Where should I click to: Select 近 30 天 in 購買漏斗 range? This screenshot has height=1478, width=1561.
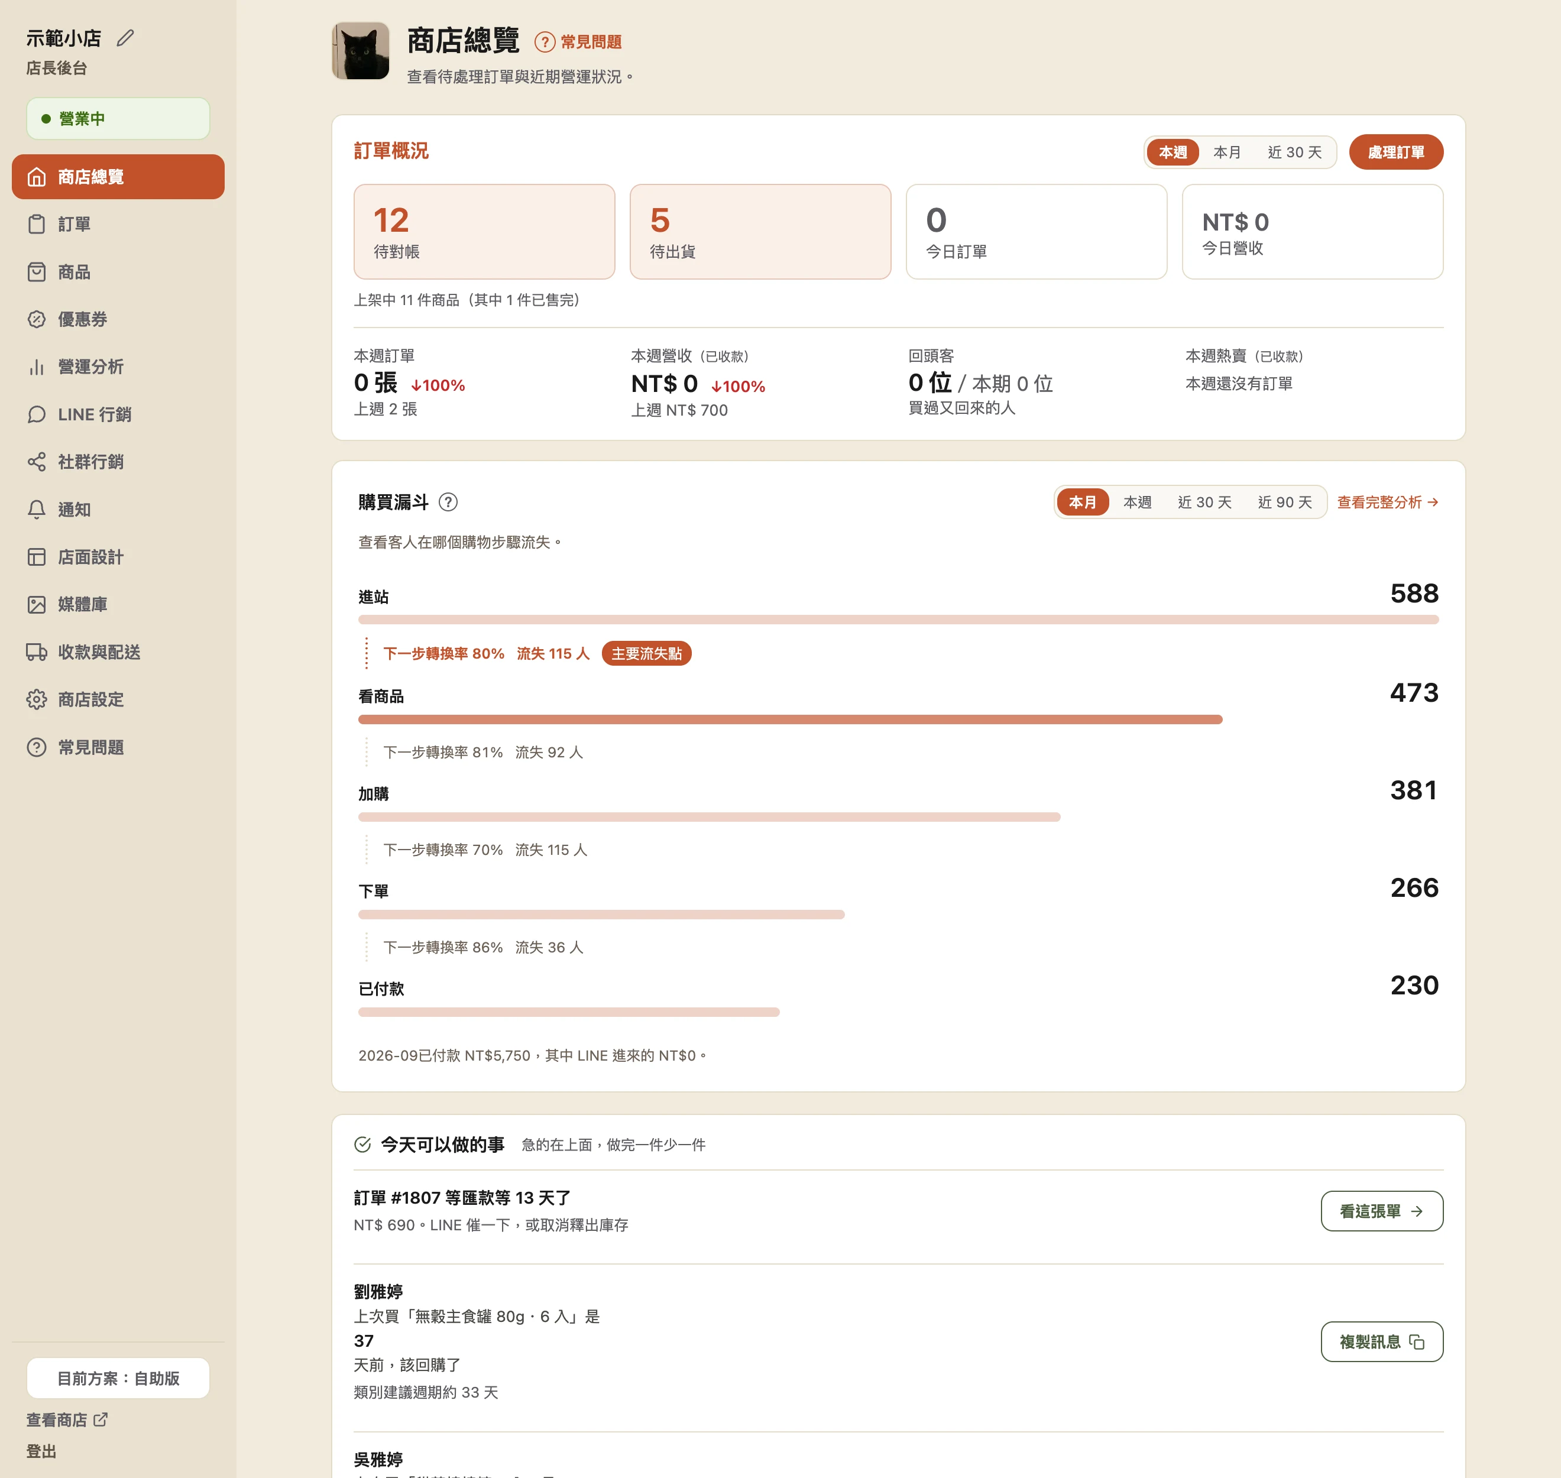point(1204,502)
